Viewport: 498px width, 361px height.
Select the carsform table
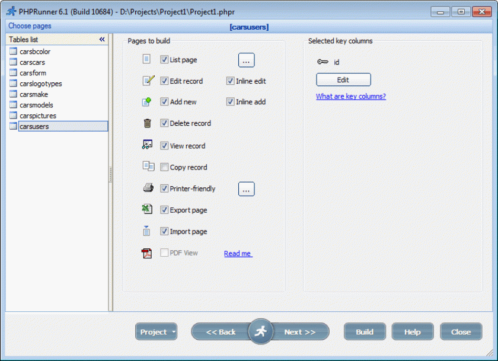33,73
